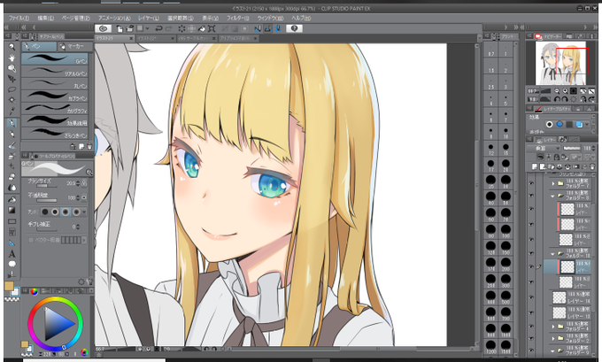
Task: Select the Balloon tool
Action: point(12,264)
